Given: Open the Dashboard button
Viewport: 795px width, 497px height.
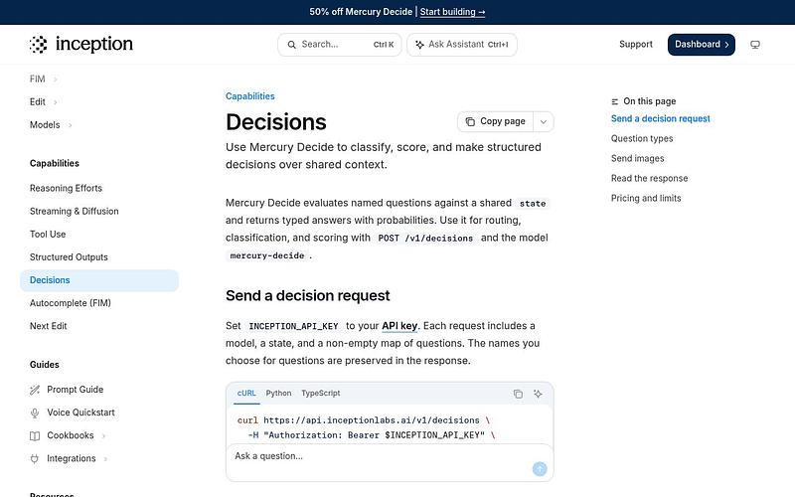Looking at the screenshot, I should click(x=702, y=45).
